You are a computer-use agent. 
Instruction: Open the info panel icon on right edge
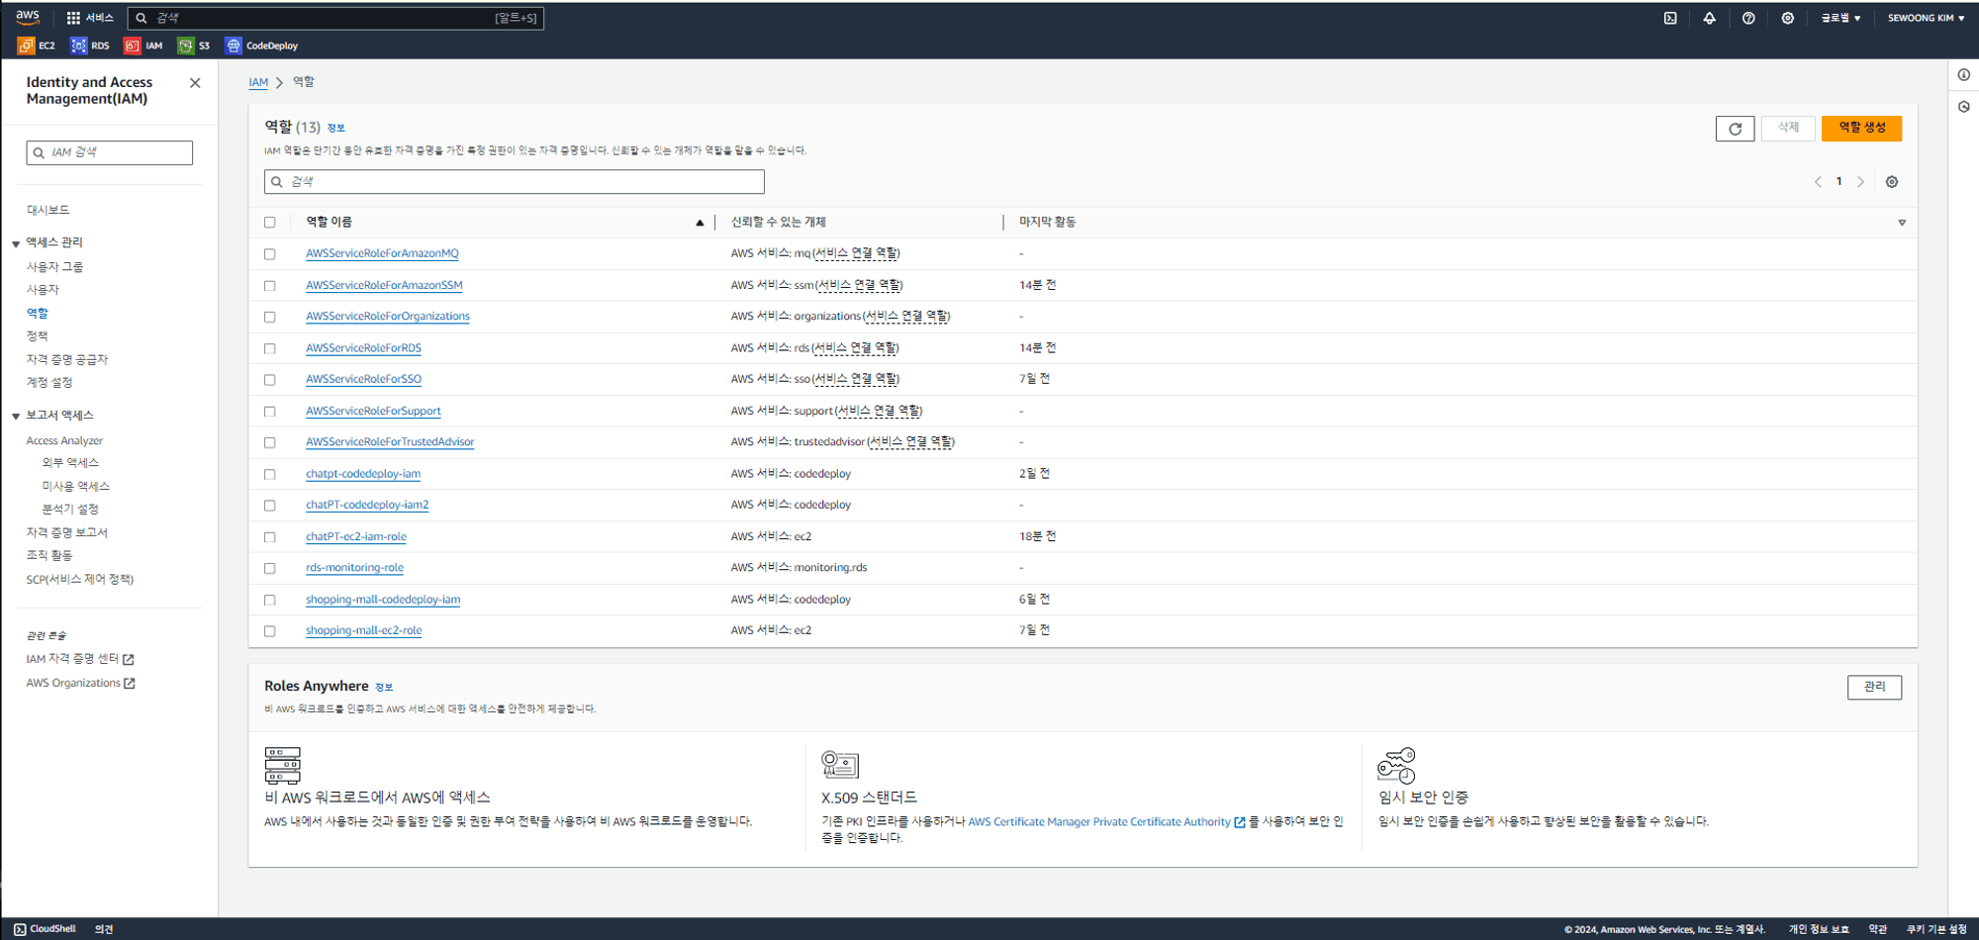tap(1964, 75)
